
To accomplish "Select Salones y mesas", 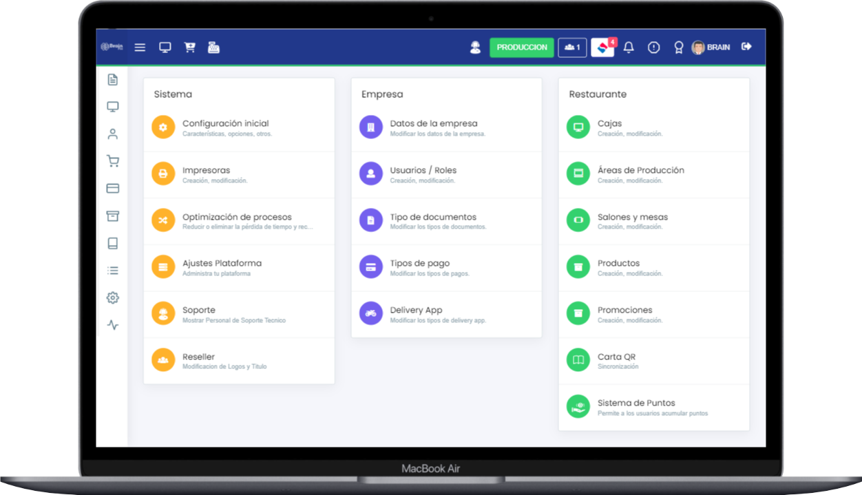I will (x=632, y=218).
